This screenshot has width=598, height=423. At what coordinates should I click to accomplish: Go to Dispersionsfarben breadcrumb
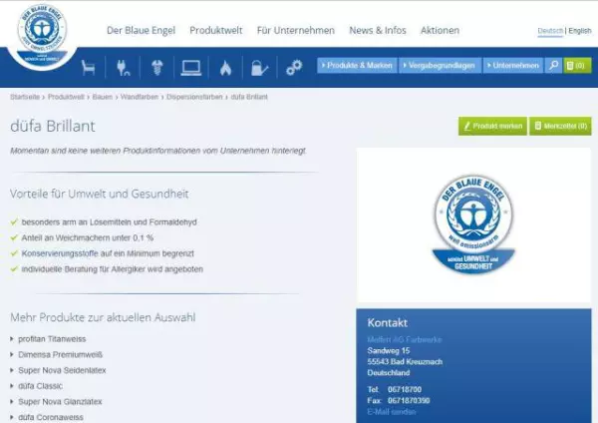pyautogui.click(x=194, y=97)
